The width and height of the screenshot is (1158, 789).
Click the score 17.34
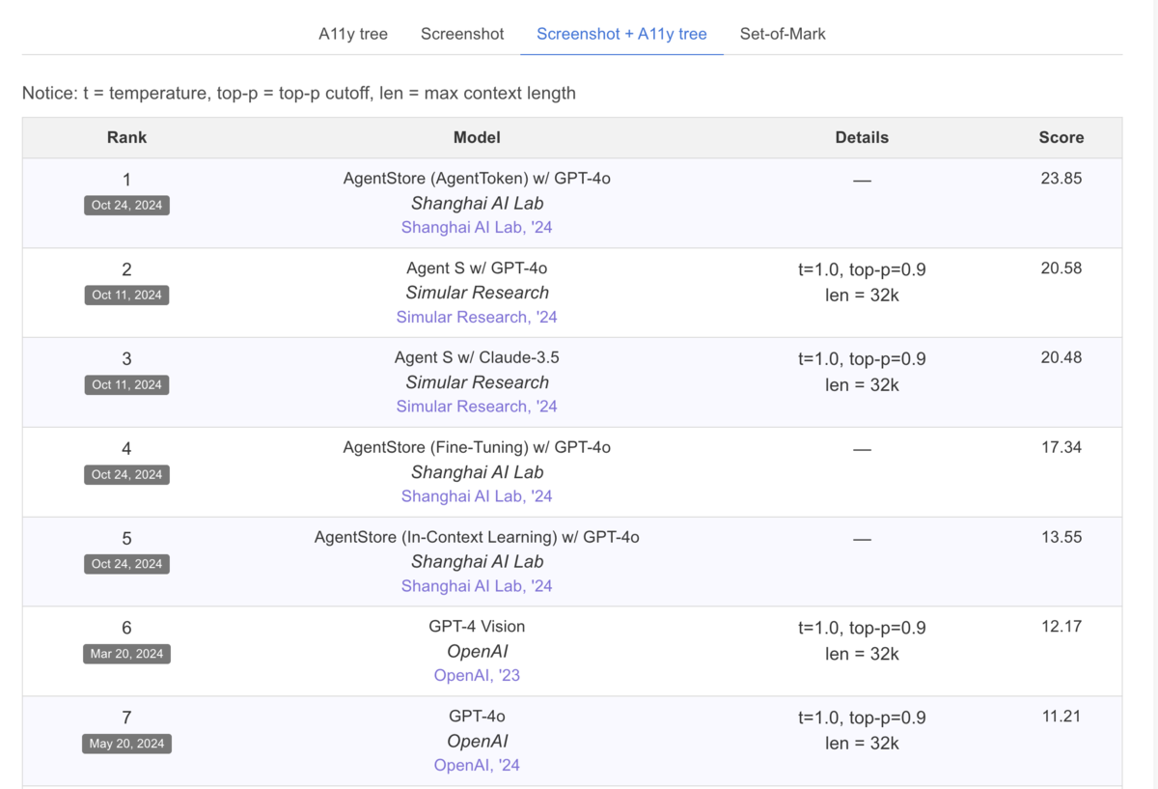[1061, 447]
